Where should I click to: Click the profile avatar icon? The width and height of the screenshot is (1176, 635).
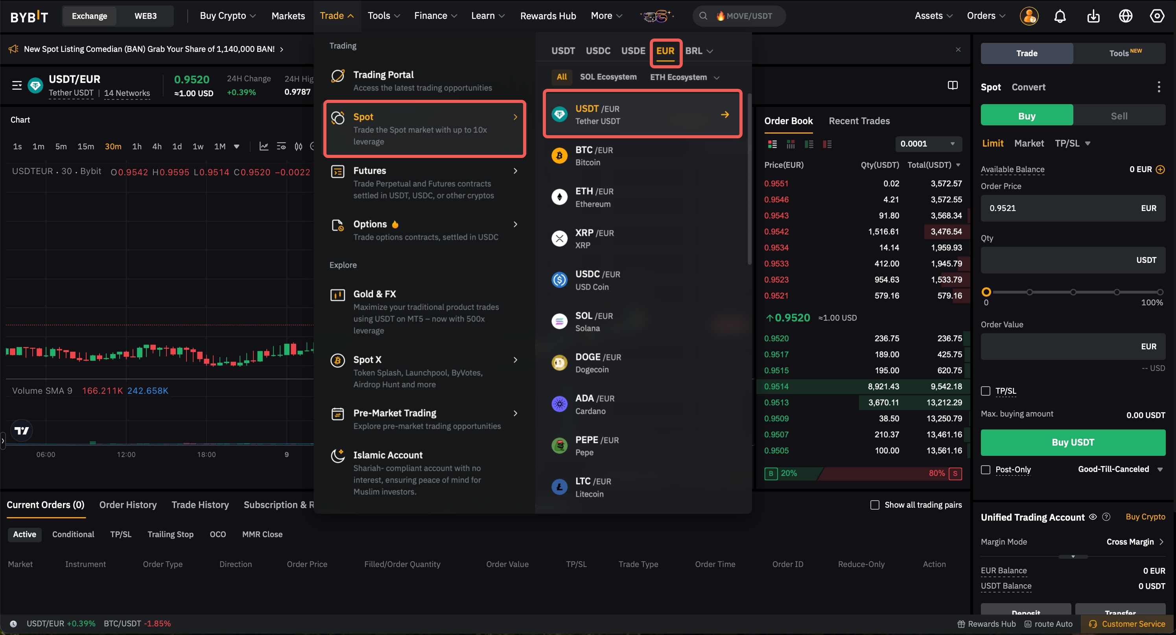1029,16
